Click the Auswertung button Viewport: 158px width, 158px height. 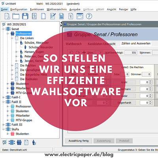tap(104, 141)
